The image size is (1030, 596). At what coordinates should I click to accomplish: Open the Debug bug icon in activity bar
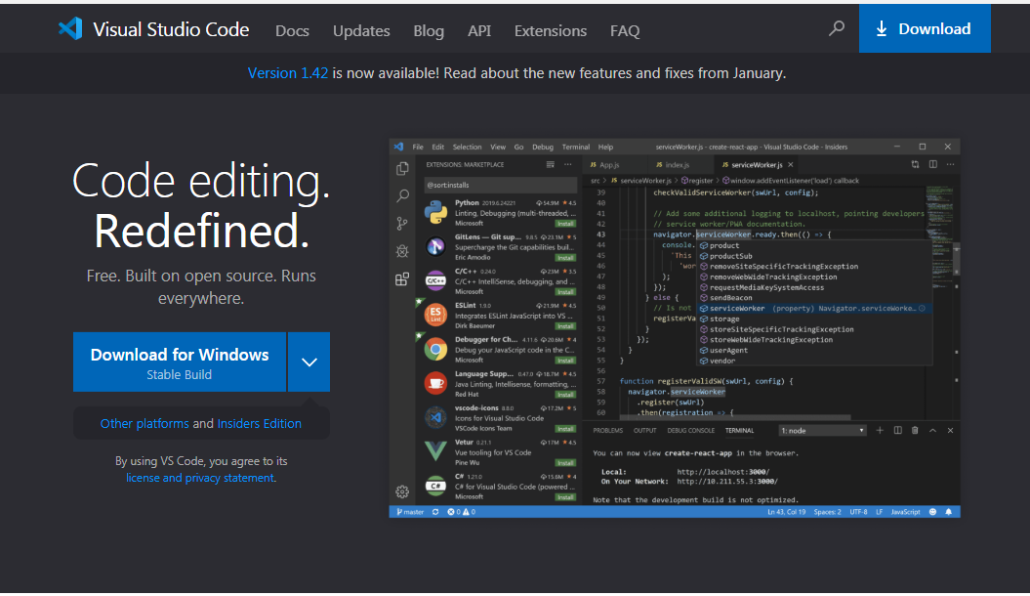tap(402, 251)
